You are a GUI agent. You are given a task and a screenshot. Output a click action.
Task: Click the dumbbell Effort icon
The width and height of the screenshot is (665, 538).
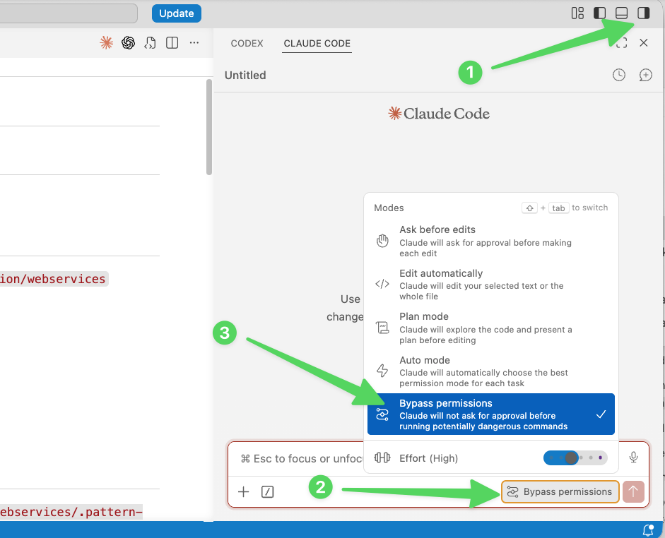382,458
